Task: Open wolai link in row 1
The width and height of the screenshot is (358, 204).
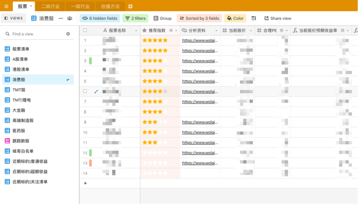Action: [x=200, y=40]
